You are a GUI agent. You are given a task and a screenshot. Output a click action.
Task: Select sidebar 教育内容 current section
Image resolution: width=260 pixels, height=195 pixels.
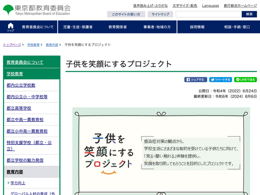(15, 172)
